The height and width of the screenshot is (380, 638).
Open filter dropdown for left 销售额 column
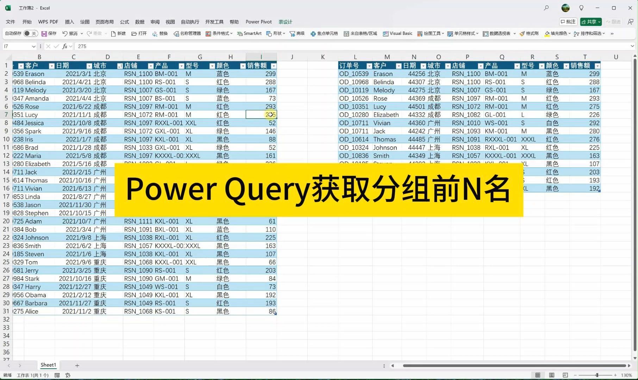click(273, 66)
